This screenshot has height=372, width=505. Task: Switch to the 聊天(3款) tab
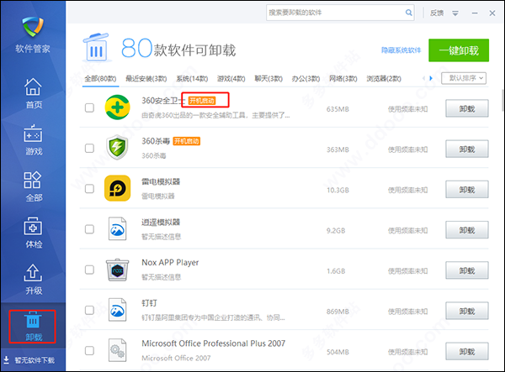pos(268,79)
